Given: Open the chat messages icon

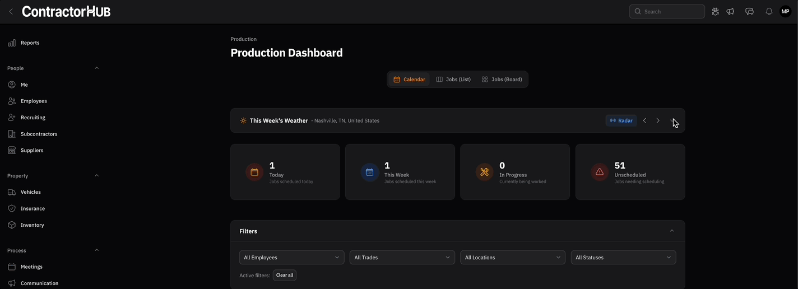Looking at the screenshot, I should coord(749,11).
